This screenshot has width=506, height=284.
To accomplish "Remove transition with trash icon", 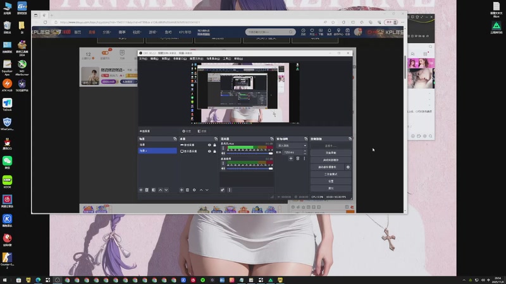I will point(297,158).
